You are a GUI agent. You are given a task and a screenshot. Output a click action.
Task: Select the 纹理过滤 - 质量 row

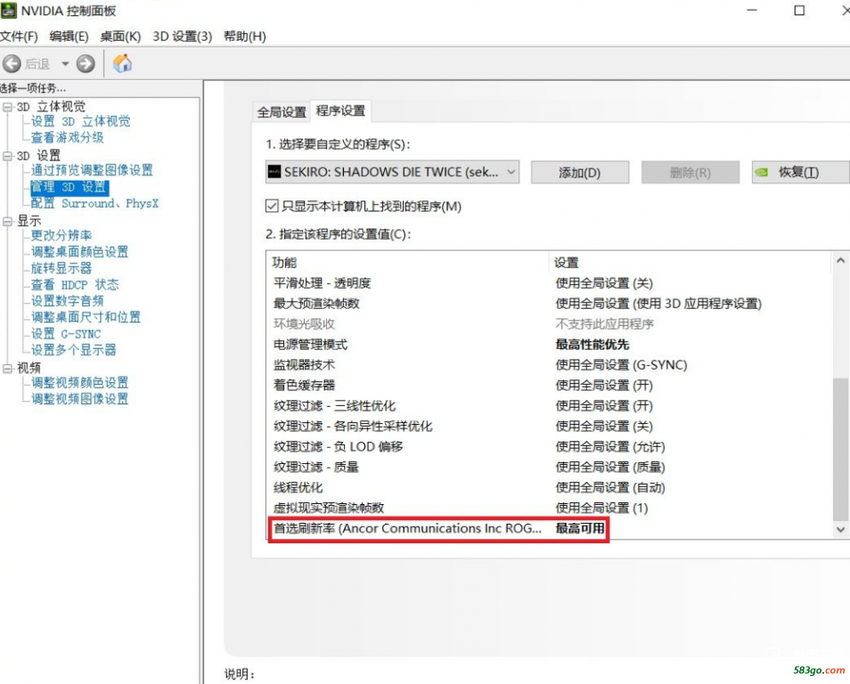[x=549, y=467]
